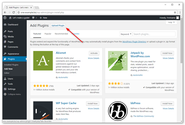Click the New label in admin bar
This screenshot has width=185, height=125.
pos(45,18)
